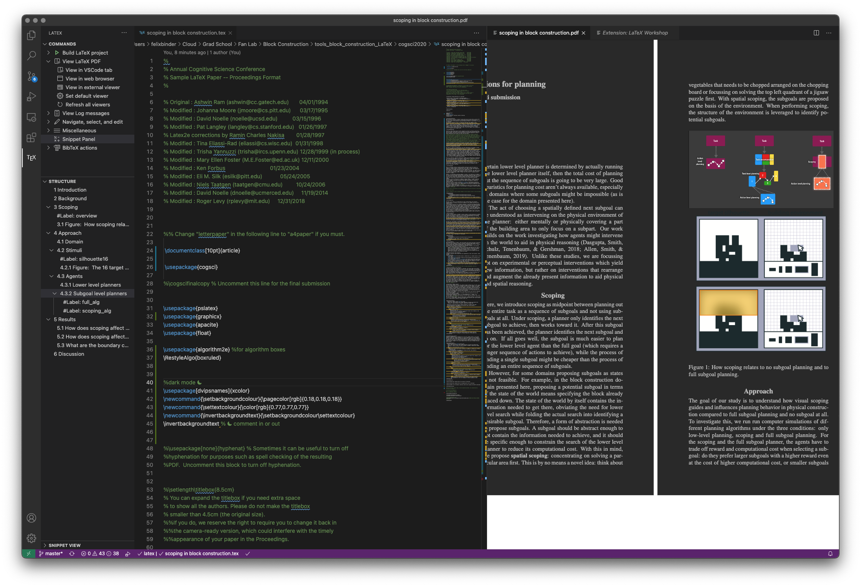
Task: Open LaTeX side panel more actions ellipsis
Action: click(x=124, y=33)
